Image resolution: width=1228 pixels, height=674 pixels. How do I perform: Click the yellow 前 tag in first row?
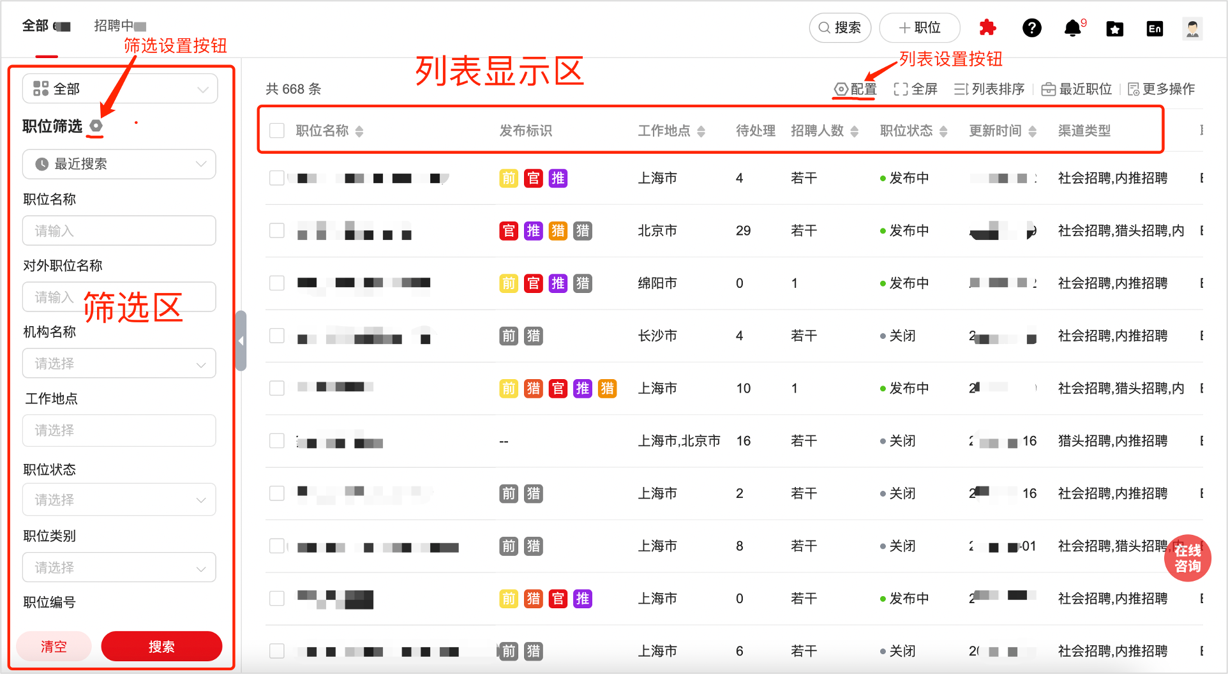[x=509, y=178]
